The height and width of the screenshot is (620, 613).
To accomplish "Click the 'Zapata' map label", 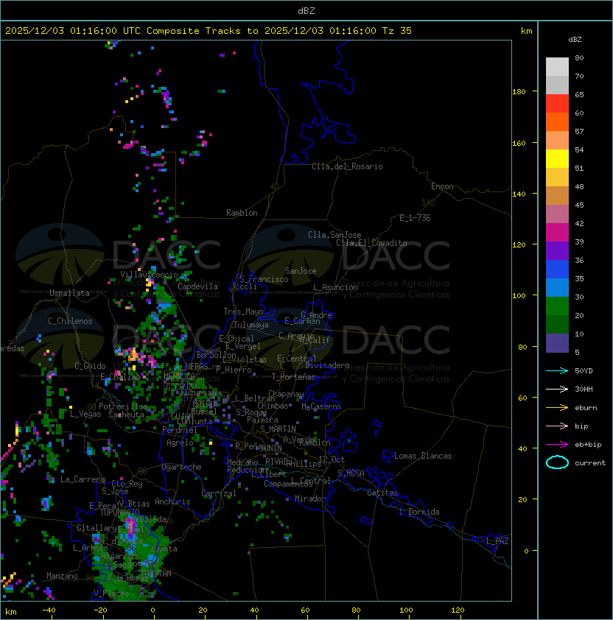I will click(164, 549).
